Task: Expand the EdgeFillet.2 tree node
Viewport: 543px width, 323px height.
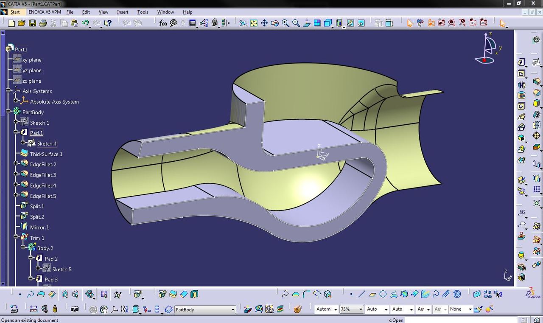Action: click(16, 164)
